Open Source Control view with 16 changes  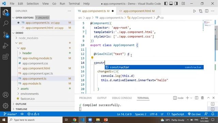click(5, 35)
